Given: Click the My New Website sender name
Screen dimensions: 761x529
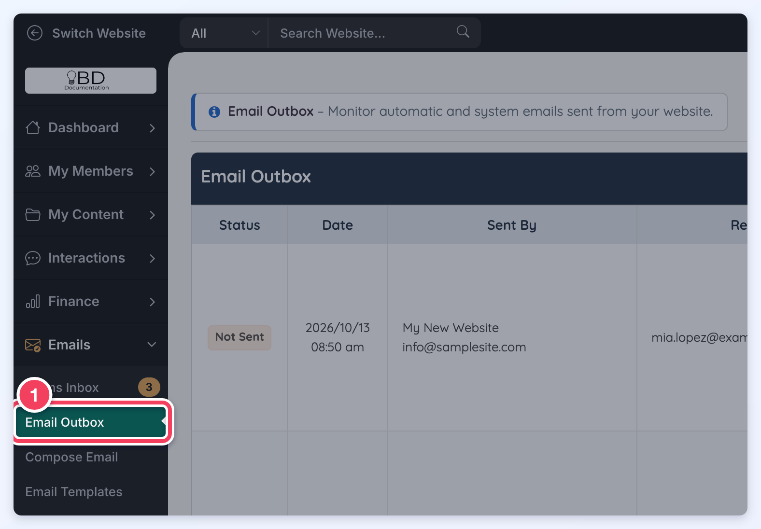Looking at the screenshot, I should pyautogui.click(x=451, y=328).
